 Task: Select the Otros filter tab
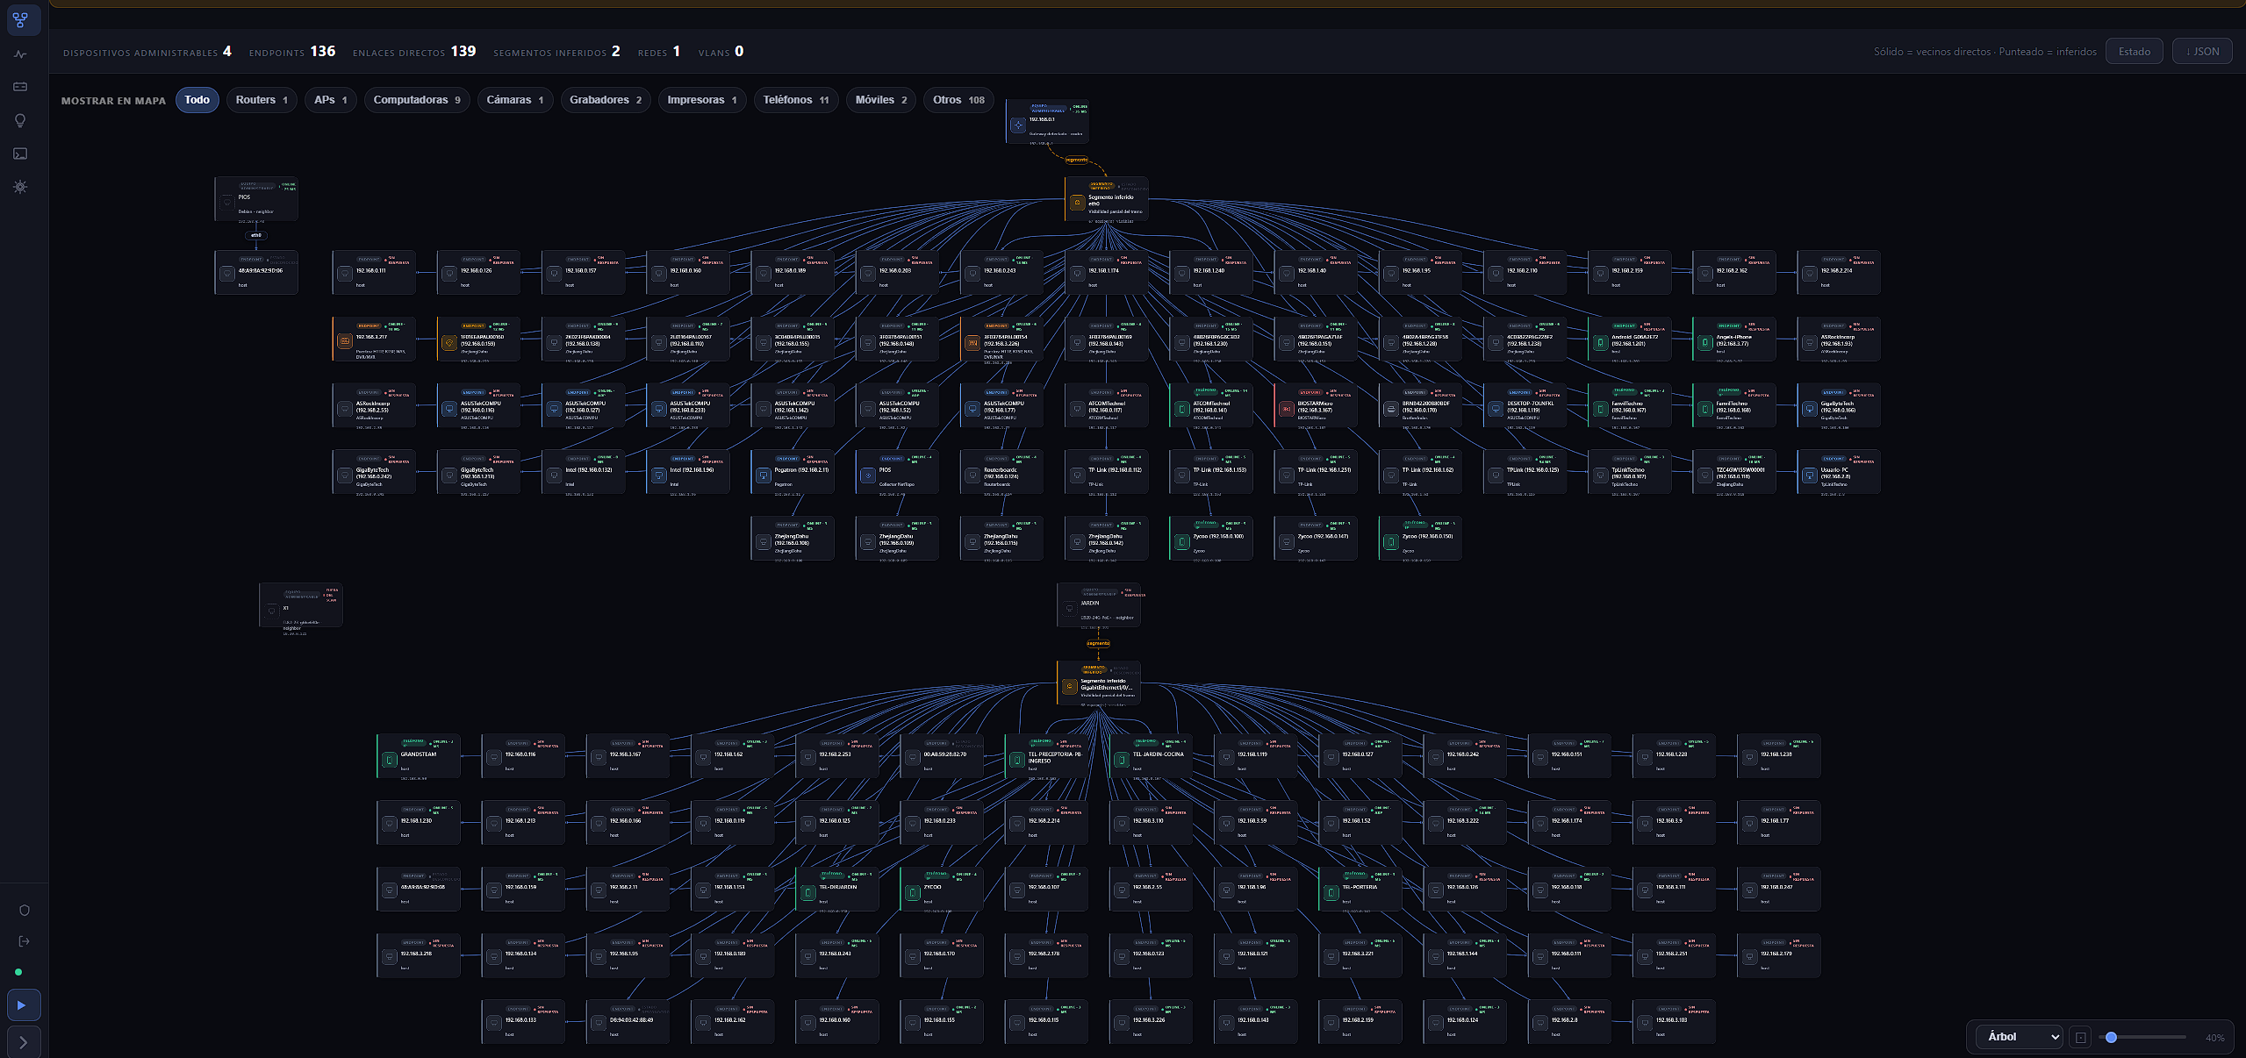(958, 100)
